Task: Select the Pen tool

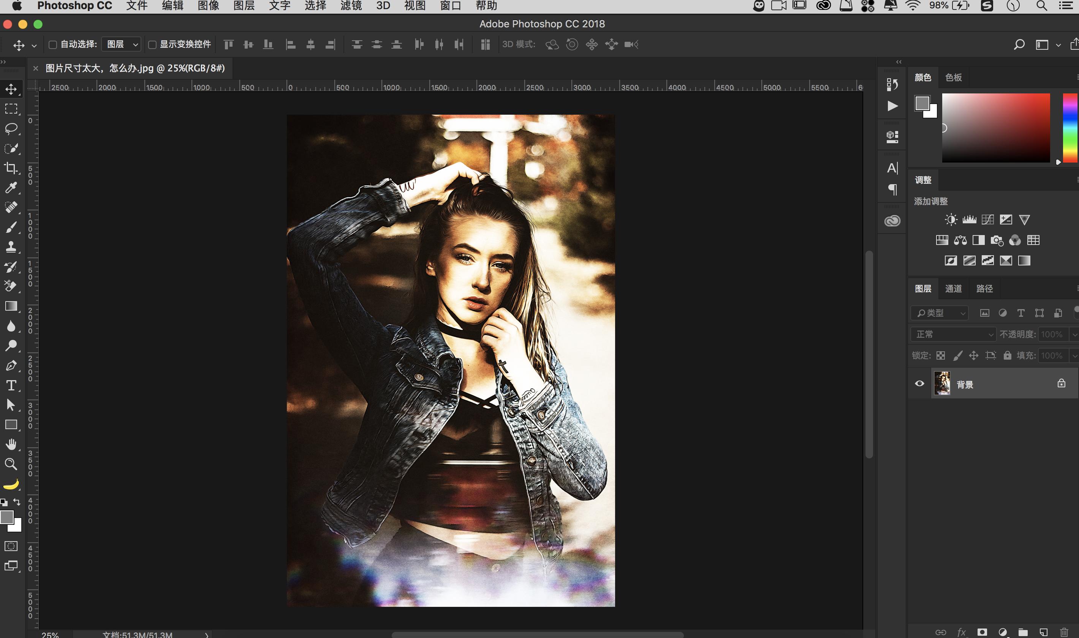Action: [x=11, y=365]
